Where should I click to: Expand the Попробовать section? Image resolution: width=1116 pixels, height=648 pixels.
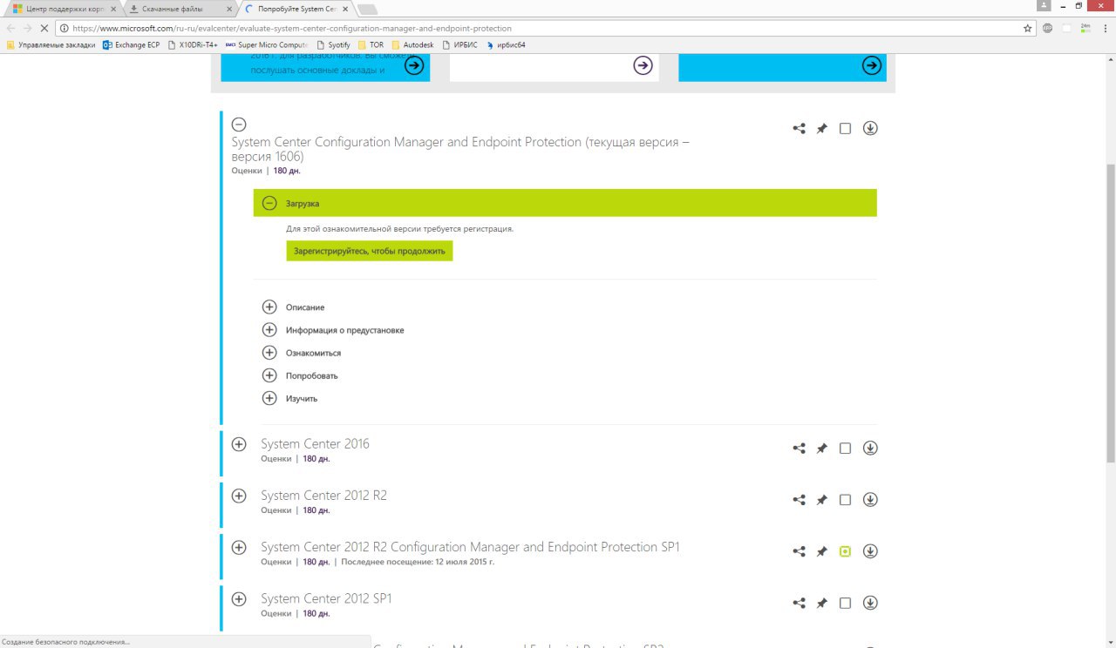pyautogui.click(x=269, y=375)
